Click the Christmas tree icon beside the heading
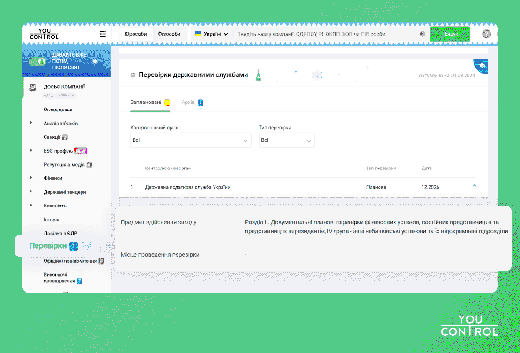The image size is (520, 353). pyautogui.click(x=258, y=75)
